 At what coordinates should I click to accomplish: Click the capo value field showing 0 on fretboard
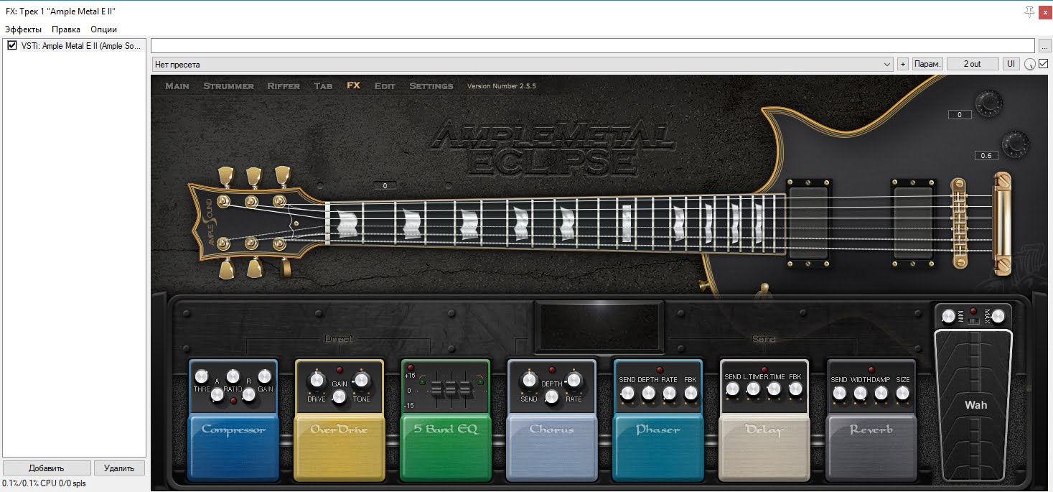385,185
